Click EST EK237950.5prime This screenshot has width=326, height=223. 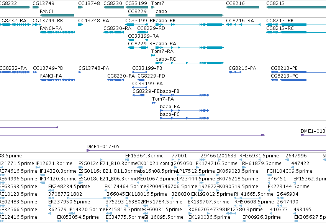[69, 202]
